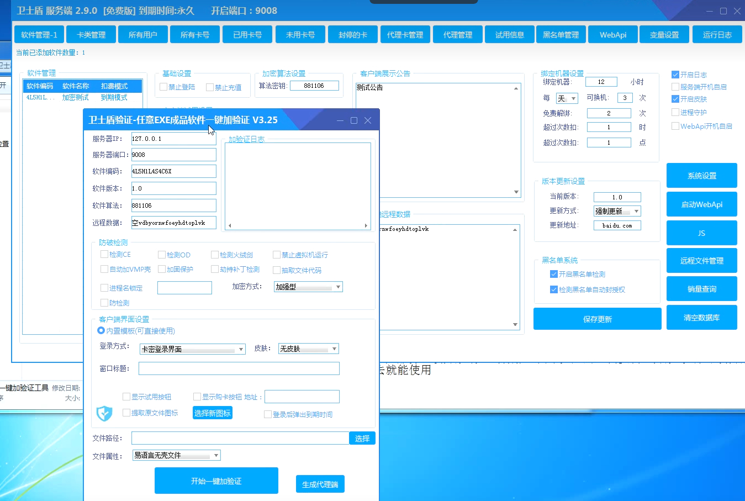This screenshot has height=501, width=745.
Task: Select the 加密测试 software row
Action: tap(76, 97)
